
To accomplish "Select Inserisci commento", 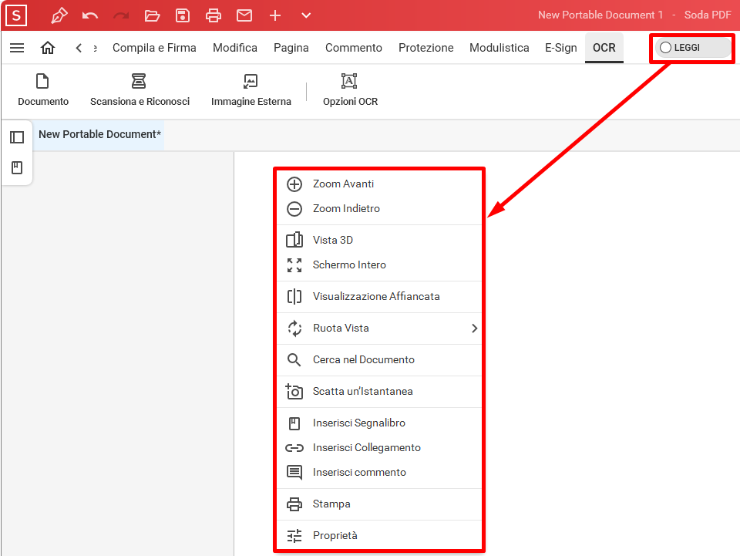I will tap(378, 472).
